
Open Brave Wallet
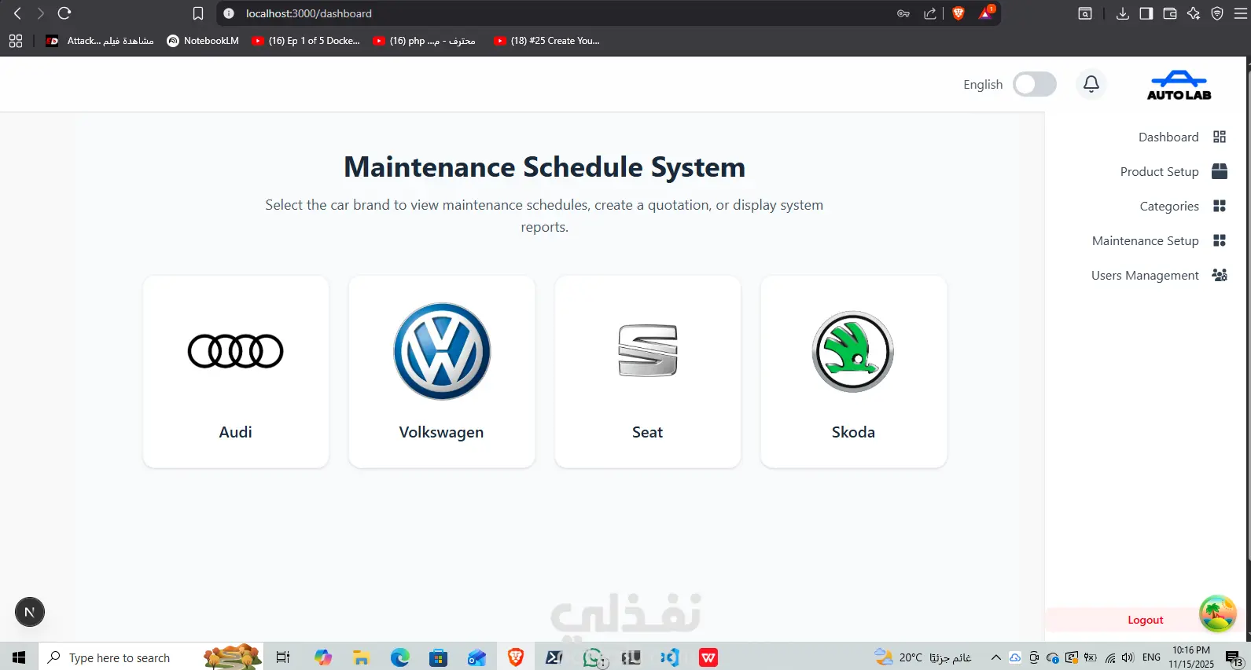(1170, 13)
